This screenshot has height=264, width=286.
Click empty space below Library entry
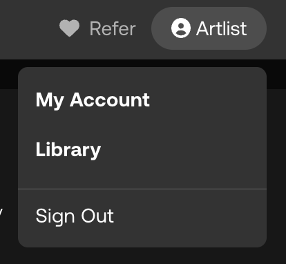click(x=142, y=175)
